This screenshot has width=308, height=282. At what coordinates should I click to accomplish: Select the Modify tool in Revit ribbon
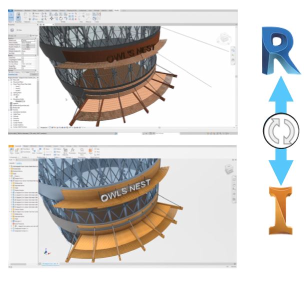[11, 15]
